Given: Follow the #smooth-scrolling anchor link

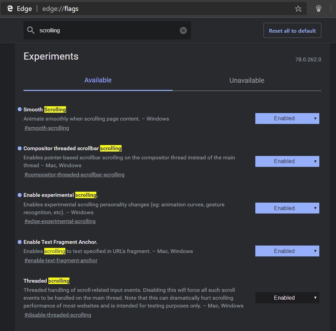Looking at the screenshot, I should tap(47, 128).
